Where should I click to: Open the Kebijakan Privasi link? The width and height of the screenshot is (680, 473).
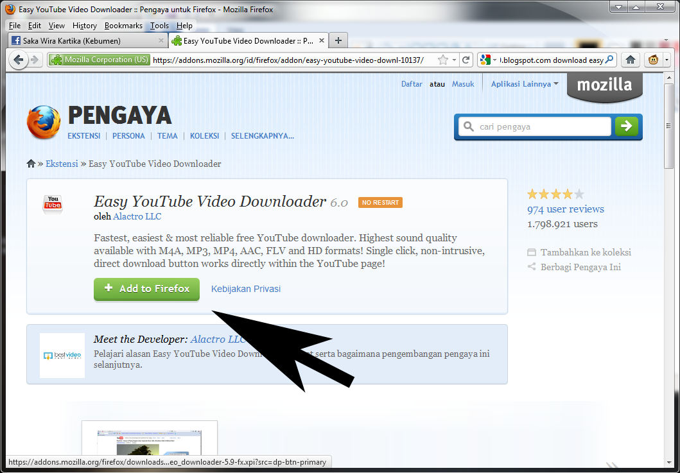[x=246, y=289]
